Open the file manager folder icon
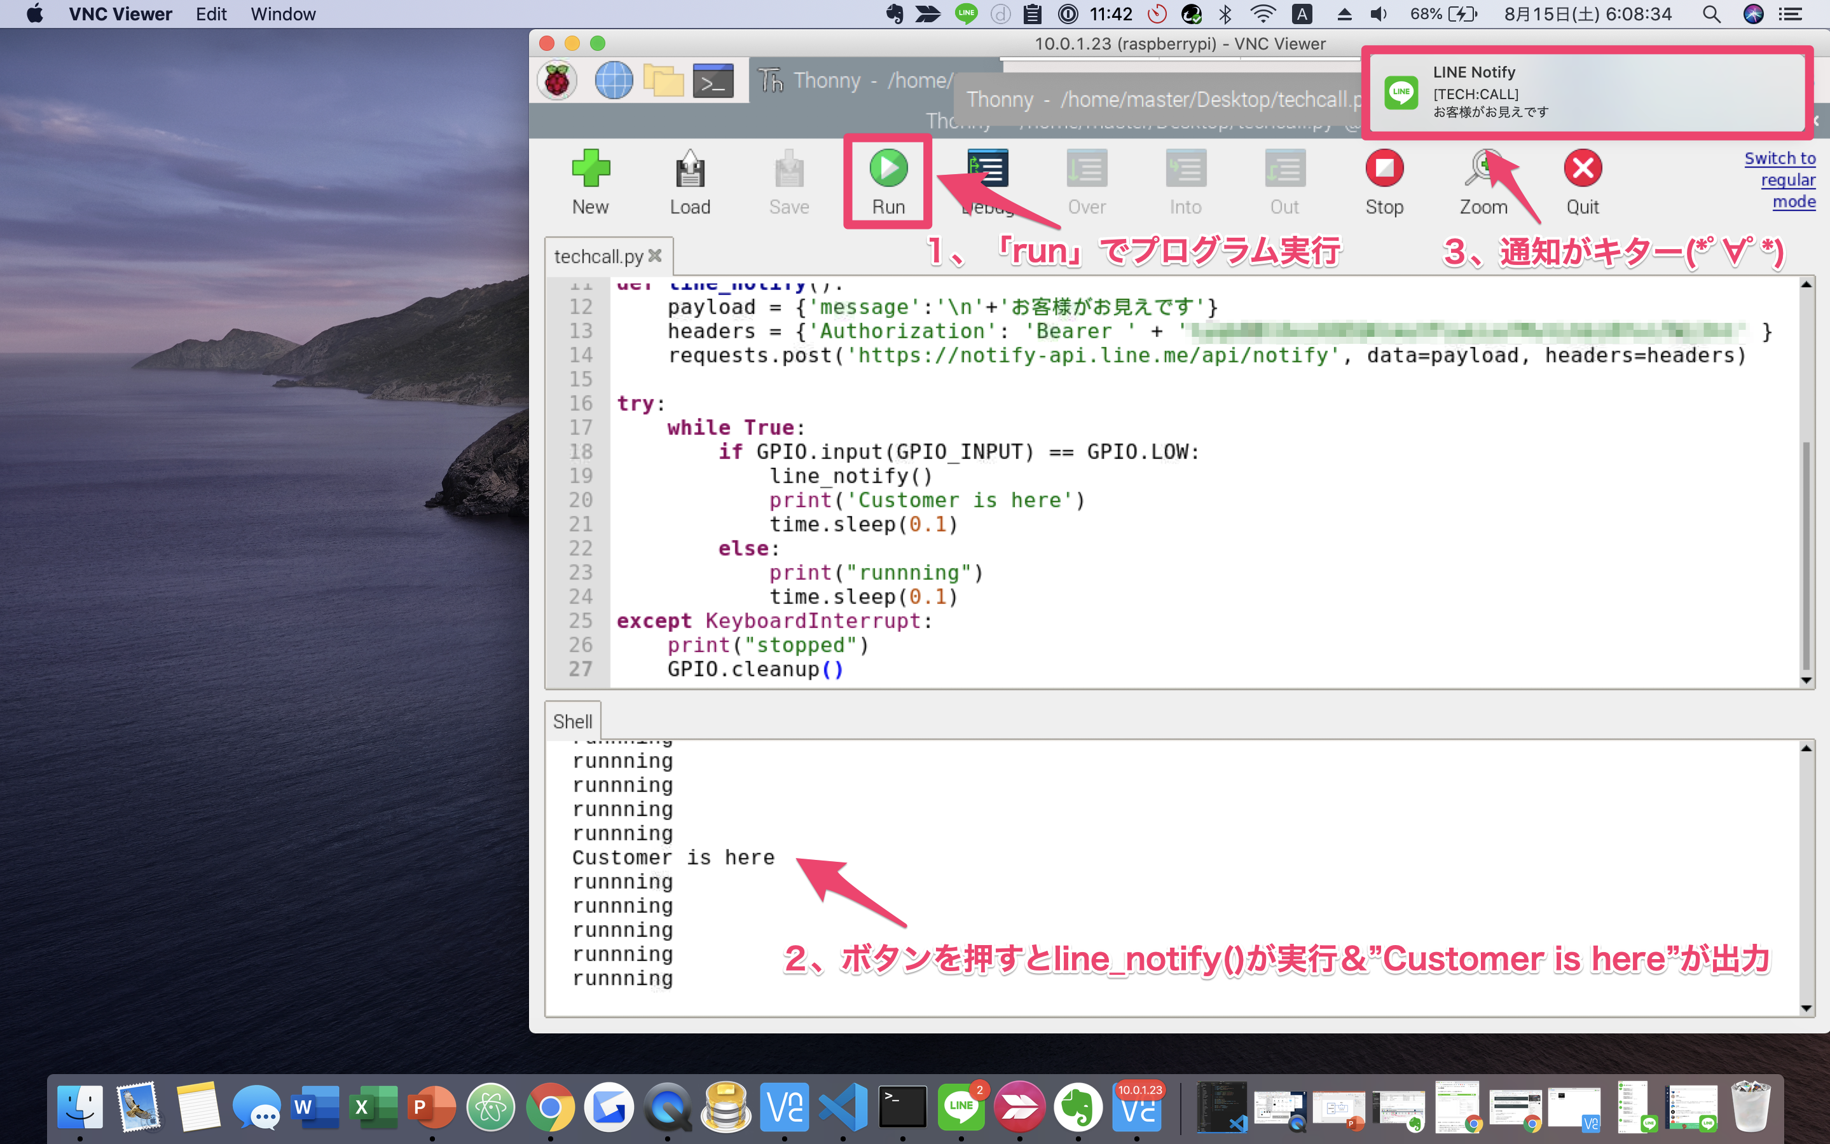This screenshot has width=1830, height=1144. [x=663, y=80]
